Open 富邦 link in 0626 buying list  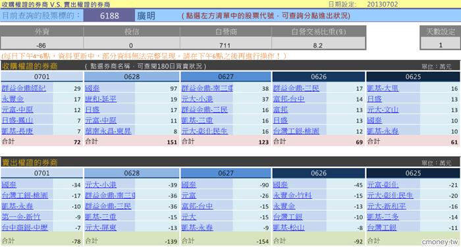click(281, 110)
